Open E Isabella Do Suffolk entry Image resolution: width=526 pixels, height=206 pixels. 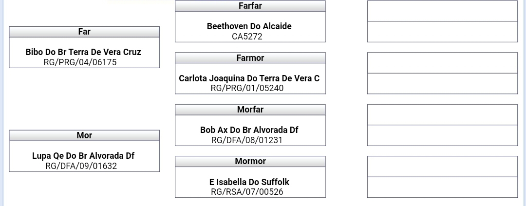(x=249, y=182)
